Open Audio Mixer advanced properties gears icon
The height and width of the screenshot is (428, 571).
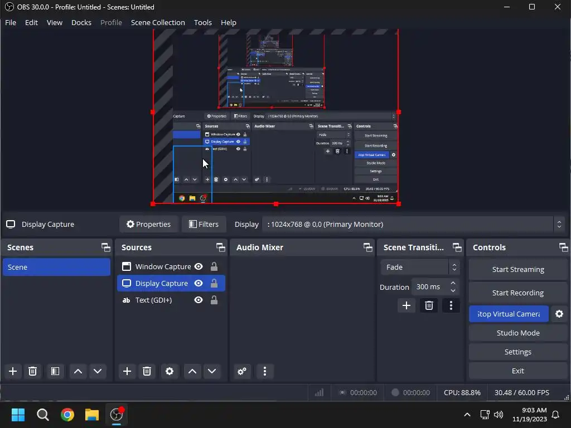pos(242,371)
